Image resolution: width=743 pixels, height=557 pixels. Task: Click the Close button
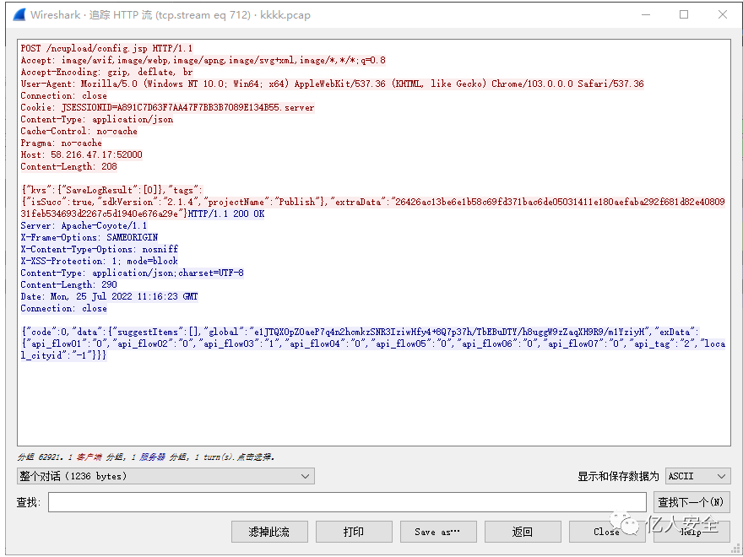point(607,532)
